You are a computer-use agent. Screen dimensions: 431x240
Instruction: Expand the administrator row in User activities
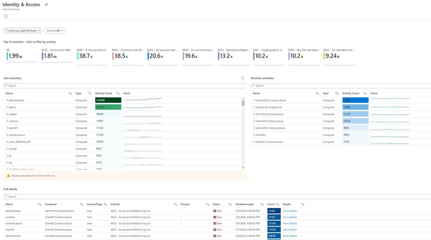(x=7, y=100)
